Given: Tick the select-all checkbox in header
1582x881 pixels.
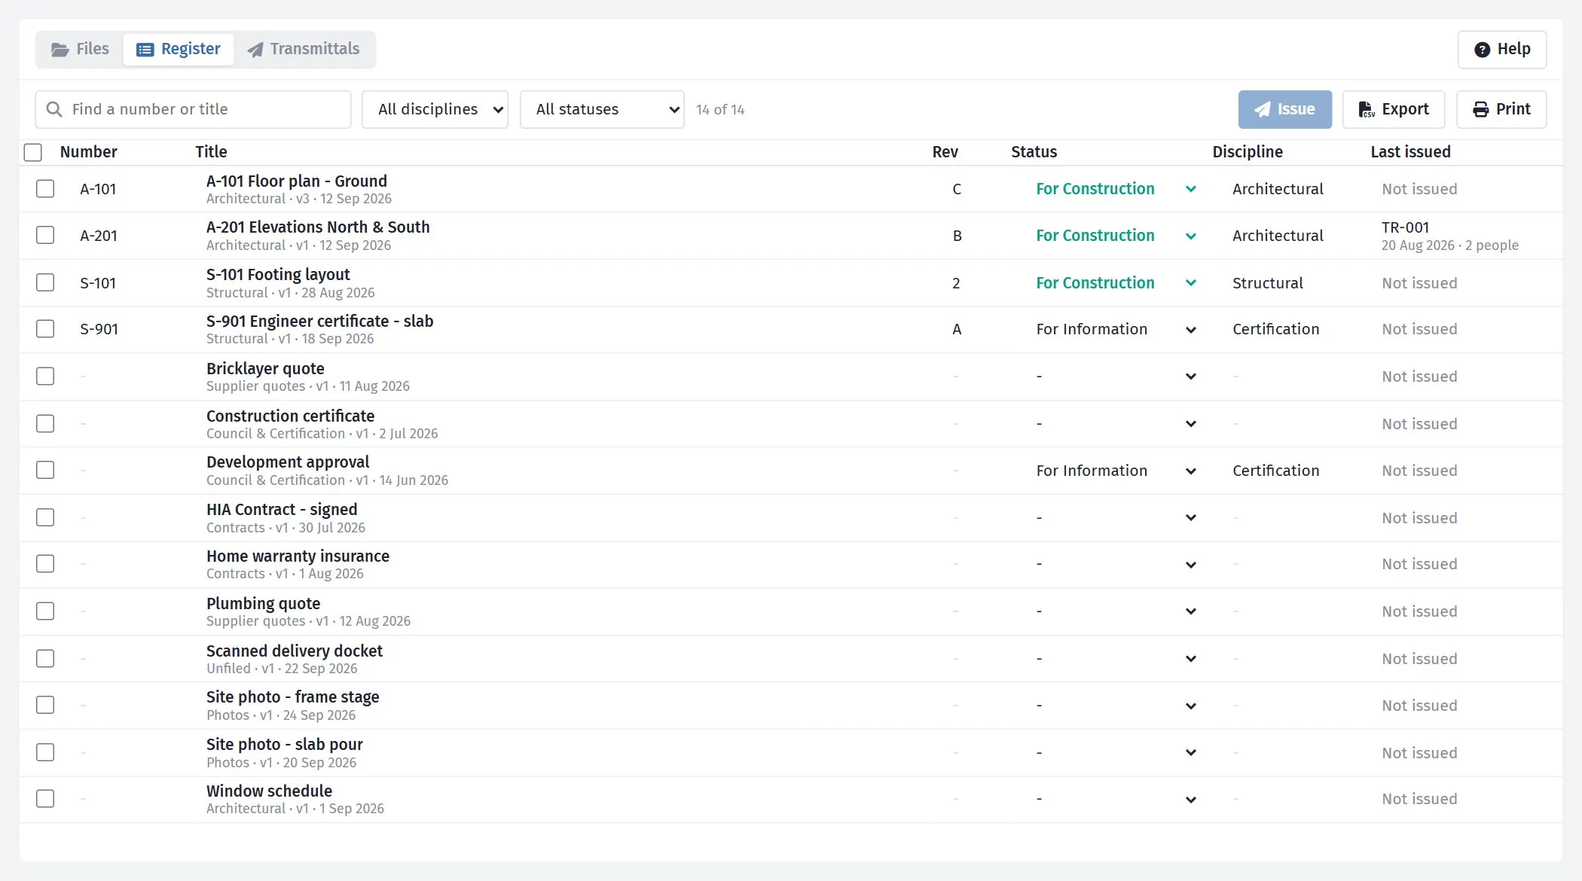Looking at the screenshot, I should tap(33, 152).
